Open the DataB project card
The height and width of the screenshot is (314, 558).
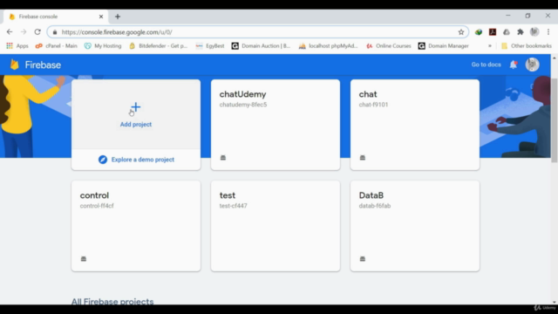point(415,226)
